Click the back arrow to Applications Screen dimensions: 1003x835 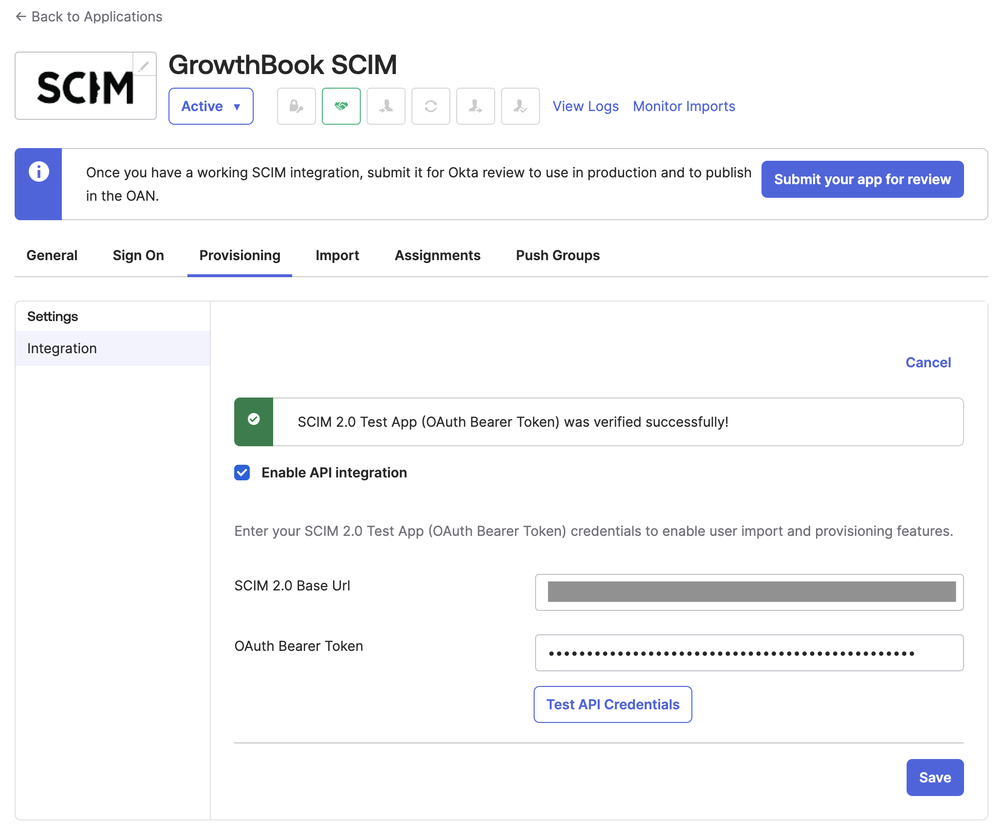point(20,17)
